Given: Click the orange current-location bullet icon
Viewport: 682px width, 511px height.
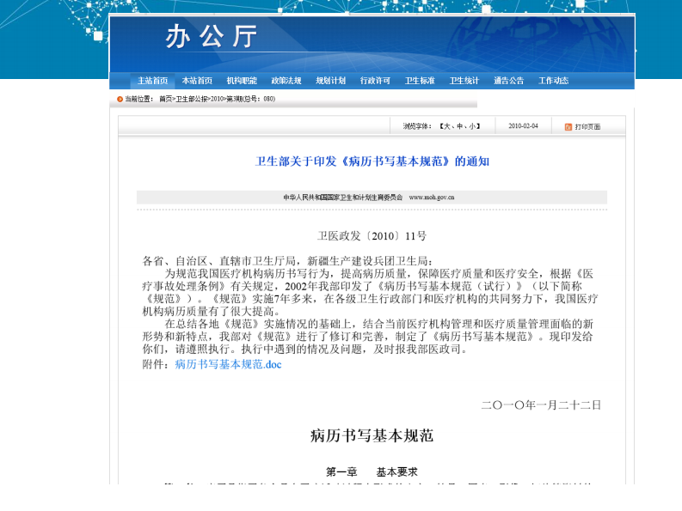Looking at the screenshot, I should tap(120, 99).
